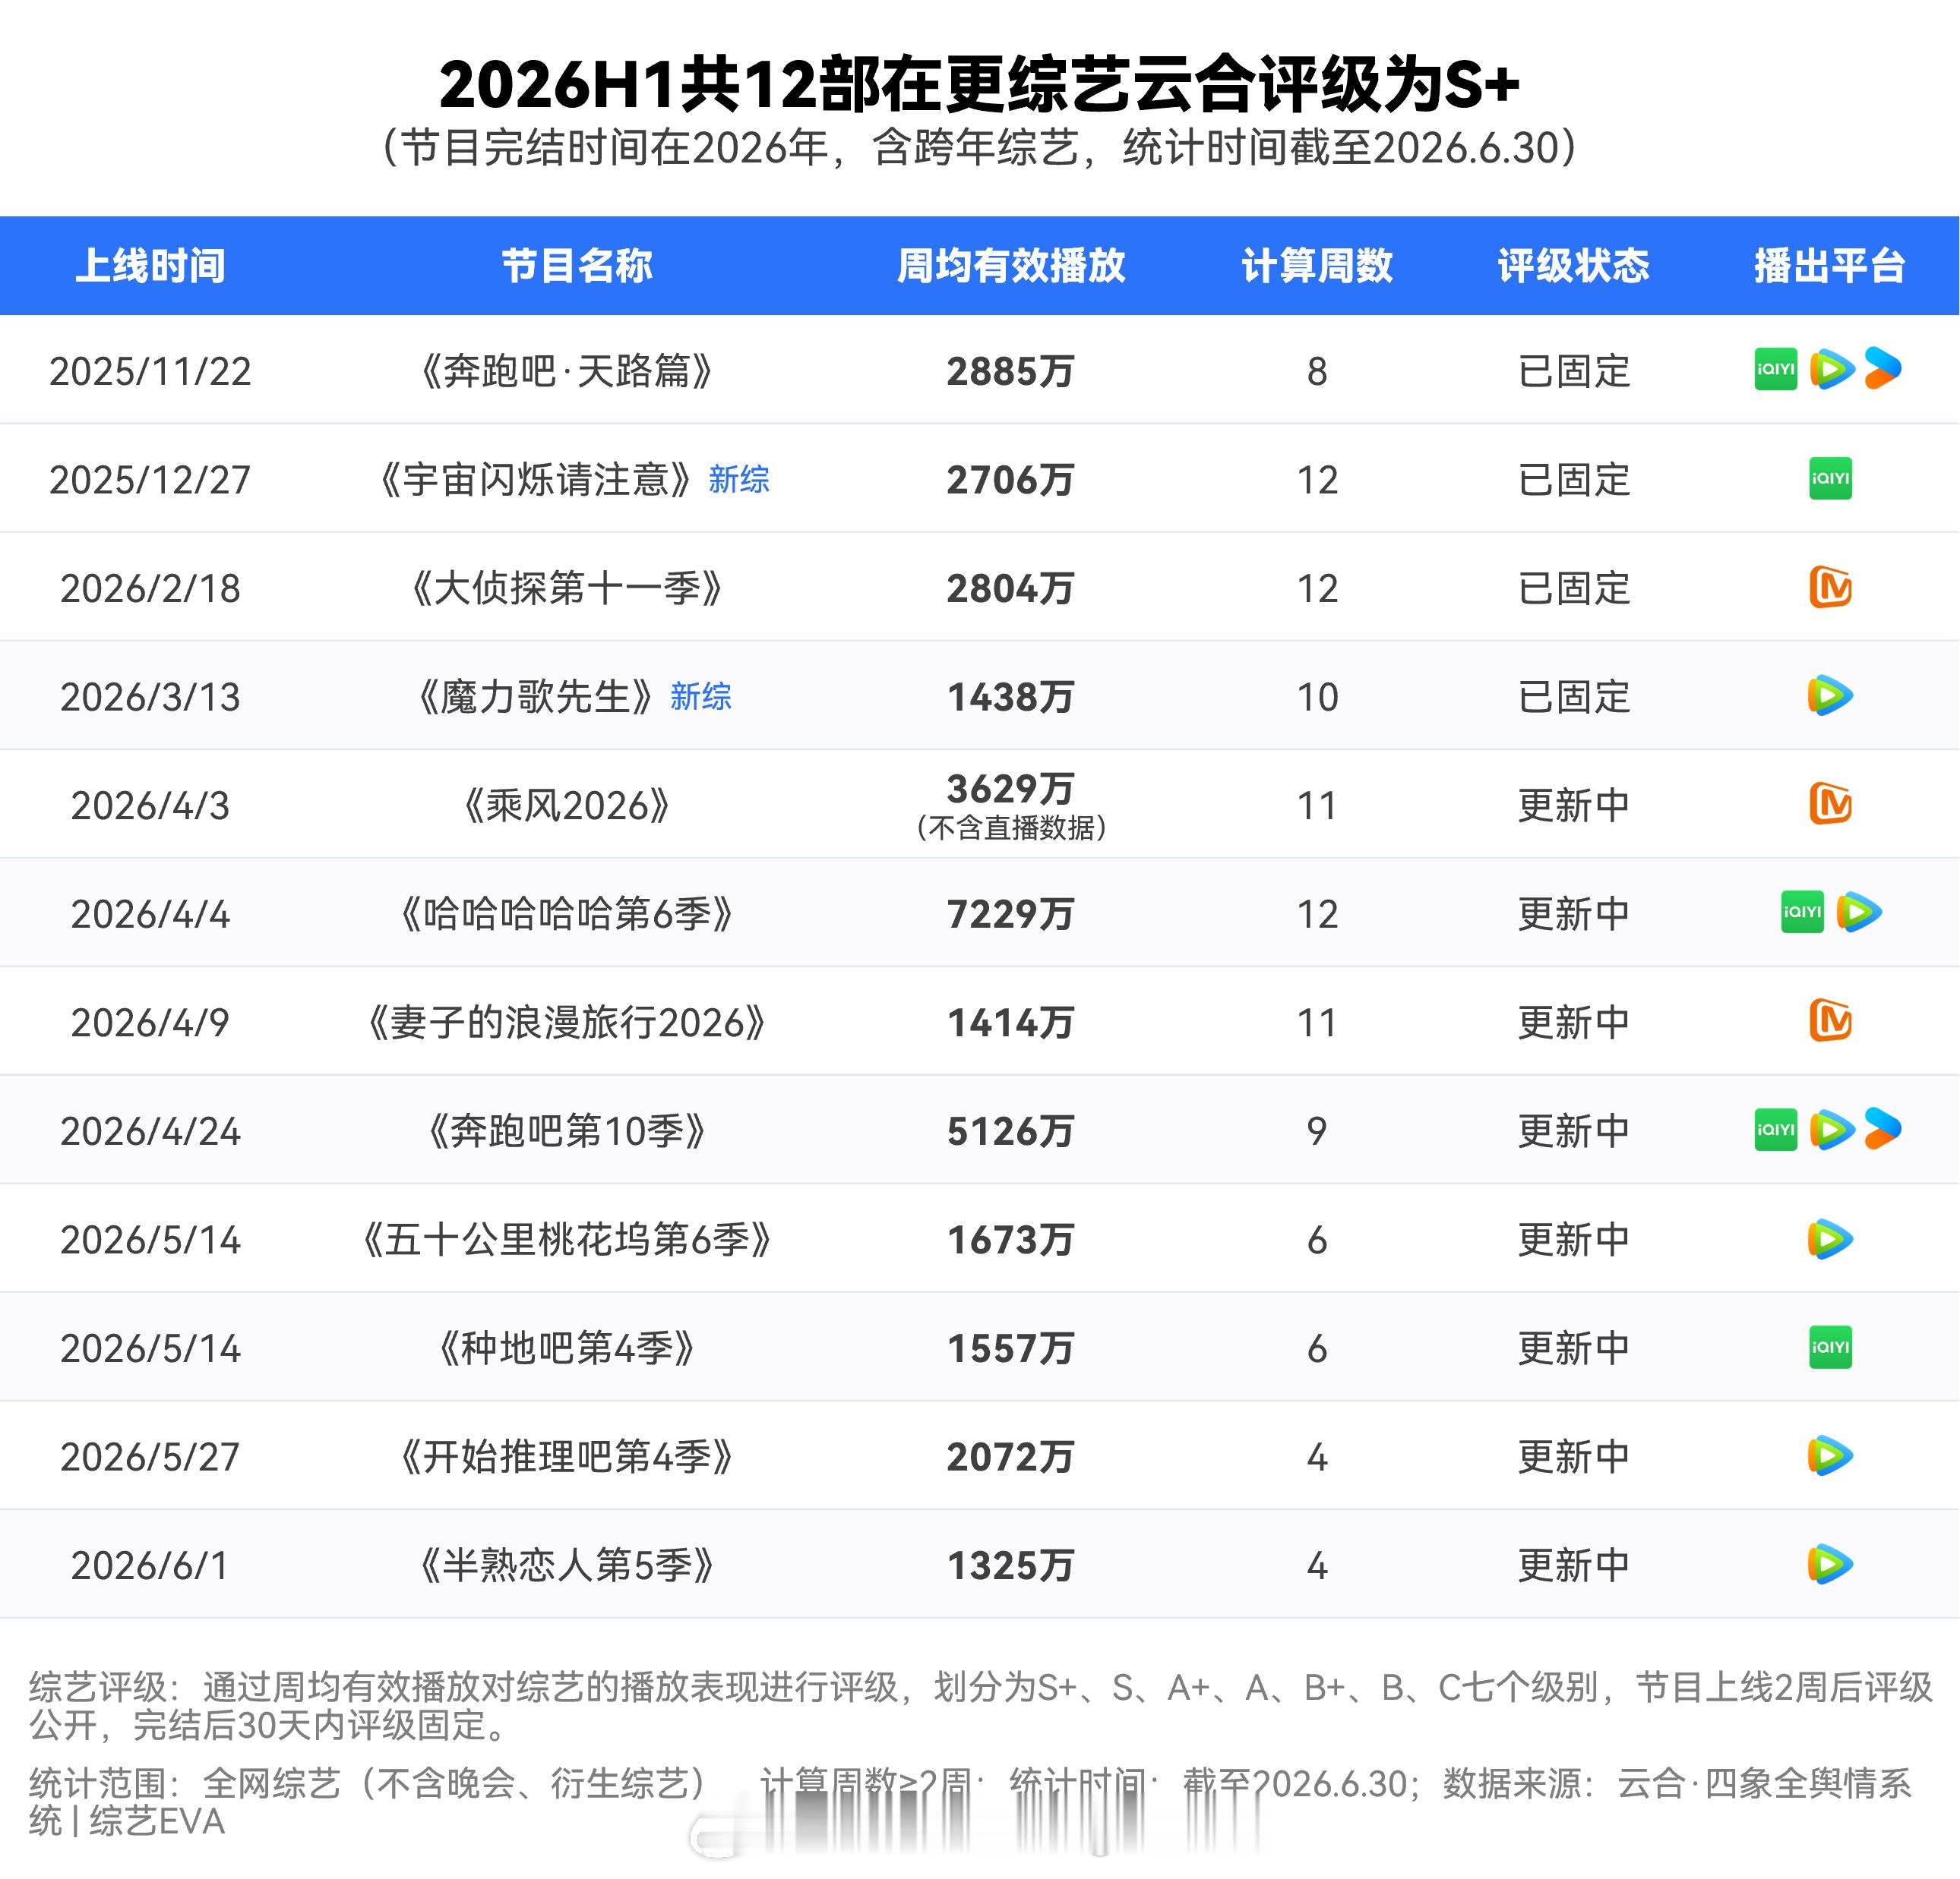The width and height of the screenshot is (1960, 1879).
Task: Click the 1557万 playback value
Action: tap(1011, 1349)
